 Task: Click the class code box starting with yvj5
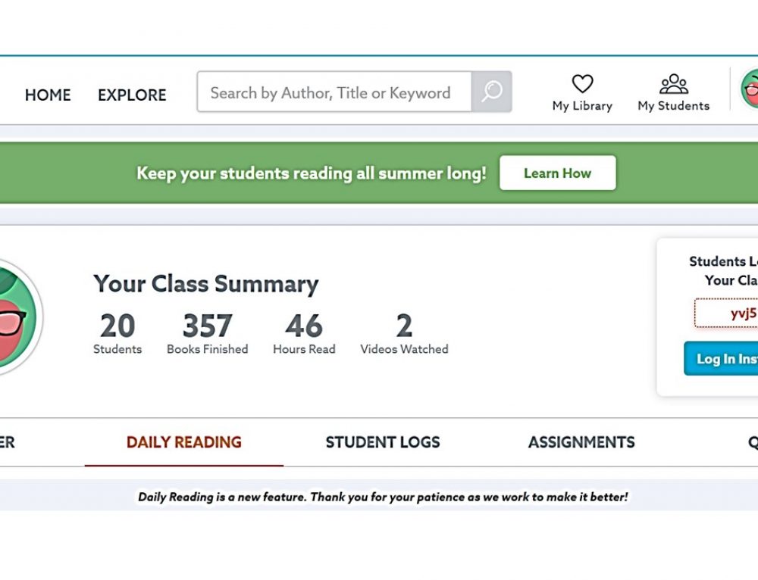pyautogui.click(x=726, y=313)
